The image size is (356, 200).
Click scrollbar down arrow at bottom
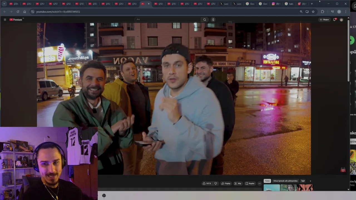pos(348,189)
